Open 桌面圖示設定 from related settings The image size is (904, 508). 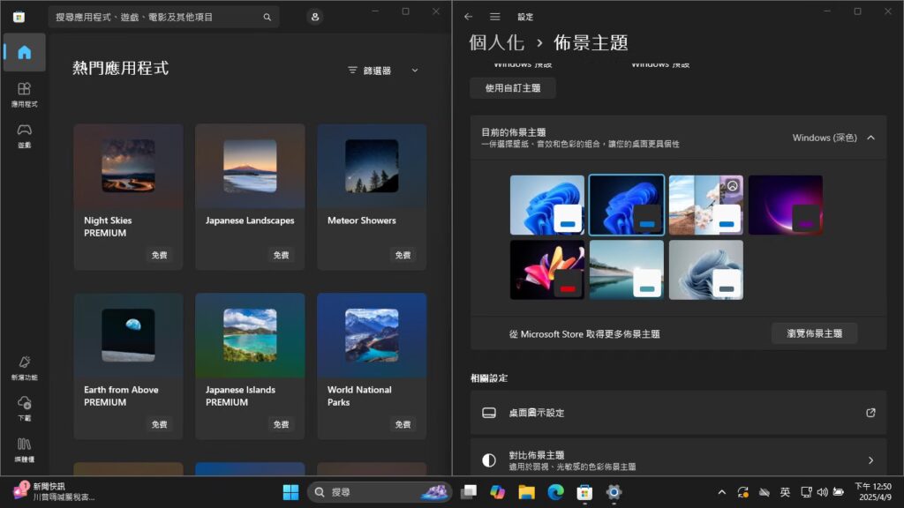tap(678, 412)
